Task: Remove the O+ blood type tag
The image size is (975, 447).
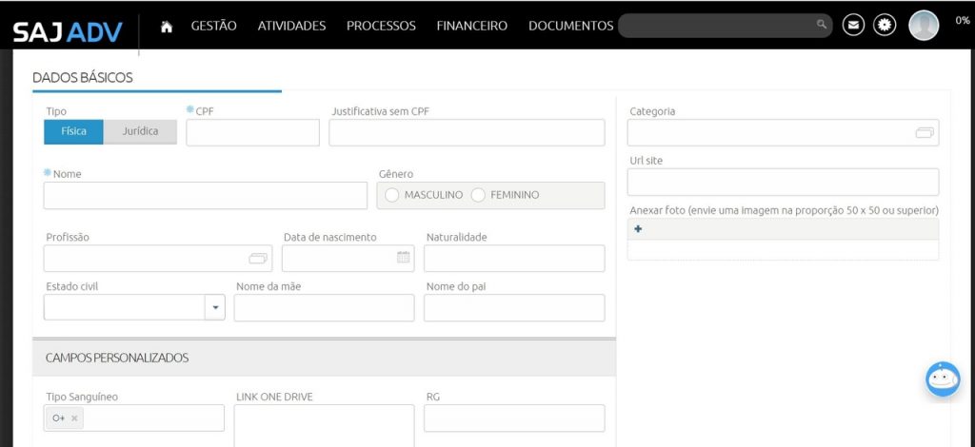Action: pyautogui.click(x=74, y=418)
